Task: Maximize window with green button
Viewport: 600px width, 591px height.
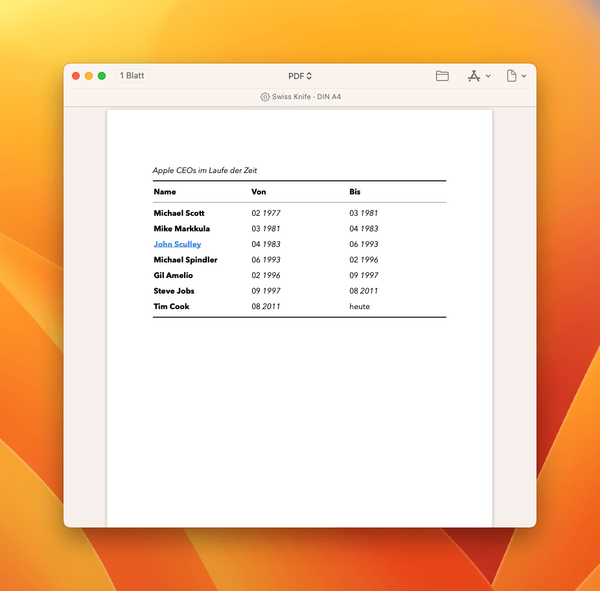Action: (x=102, y=76)
